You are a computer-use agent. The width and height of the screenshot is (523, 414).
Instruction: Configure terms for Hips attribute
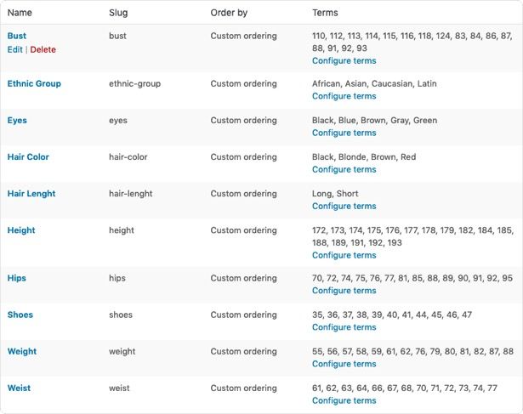point(344,291)
